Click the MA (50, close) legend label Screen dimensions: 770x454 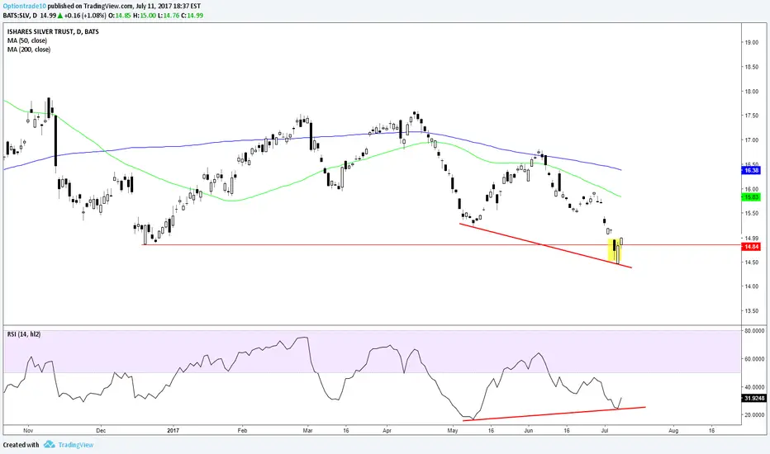pyautogui.click(x=27, y=40)
